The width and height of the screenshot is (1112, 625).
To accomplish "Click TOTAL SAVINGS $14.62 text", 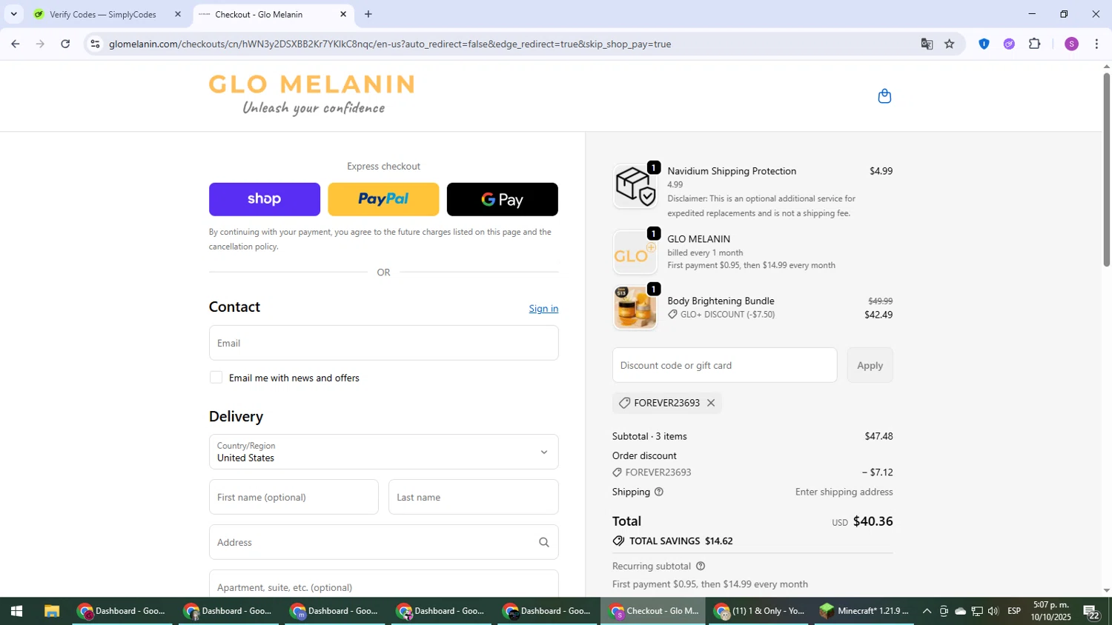I will [x=681, y=541].
